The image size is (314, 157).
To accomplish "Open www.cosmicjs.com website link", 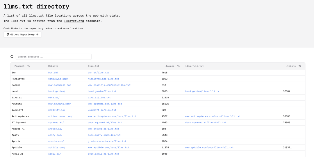I will [x=60, y=85].
